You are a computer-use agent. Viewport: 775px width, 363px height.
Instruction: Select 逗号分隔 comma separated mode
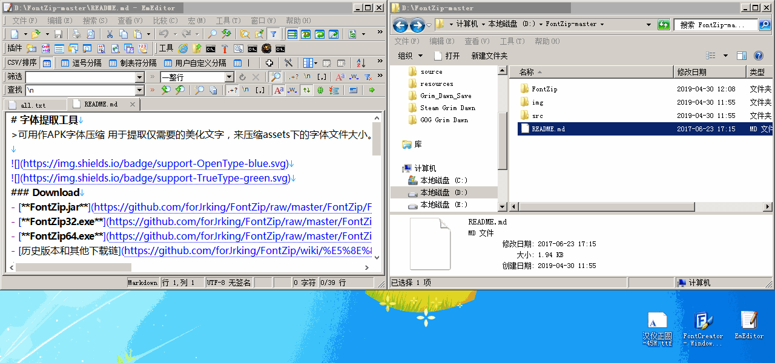click(x=82, y=63)
